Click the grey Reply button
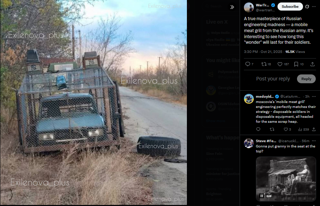The height and width of the screenshot is (206, 320). tap(306, 79)
